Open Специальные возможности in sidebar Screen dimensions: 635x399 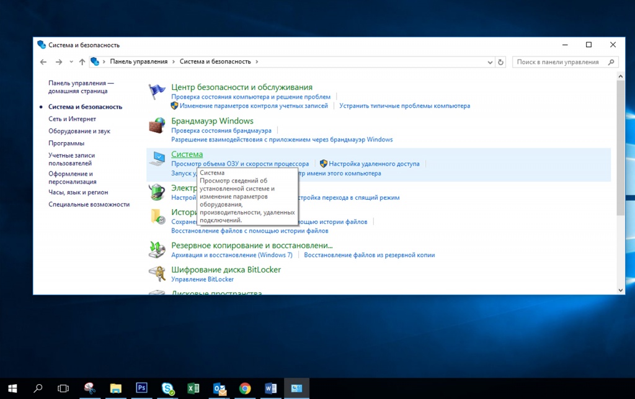tap(89, 205)
